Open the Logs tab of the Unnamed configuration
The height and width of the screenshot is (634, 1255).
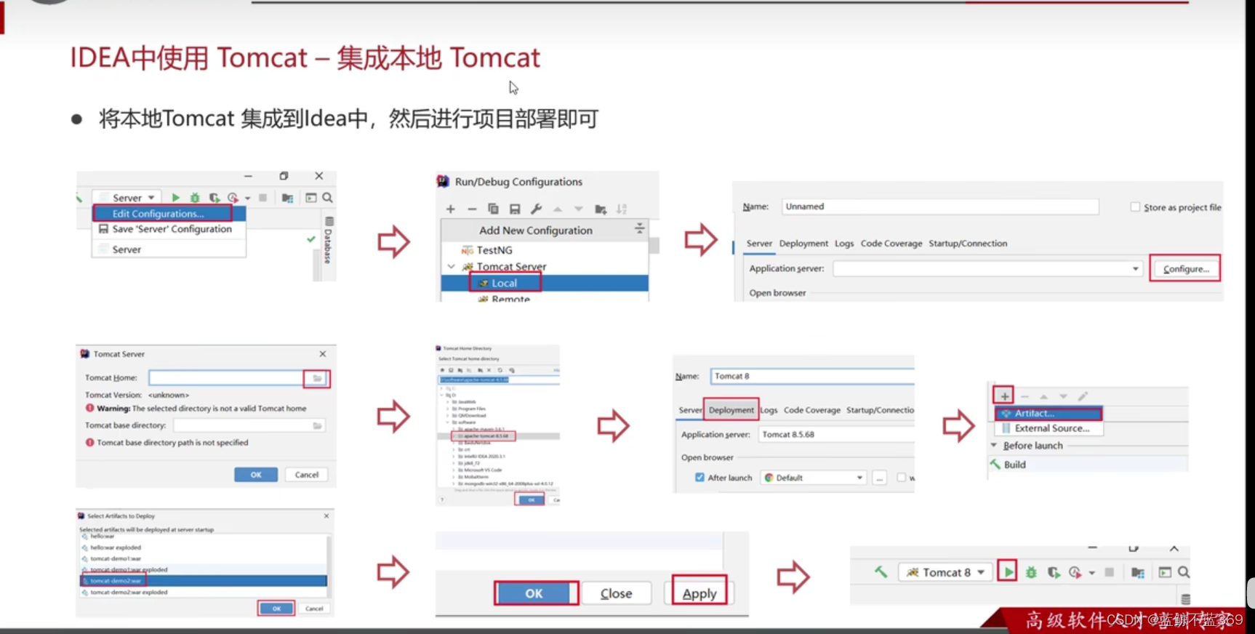click(844, 244)
